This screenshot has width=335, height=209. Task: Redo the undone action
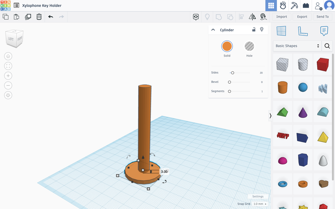[x=62, y=17]
